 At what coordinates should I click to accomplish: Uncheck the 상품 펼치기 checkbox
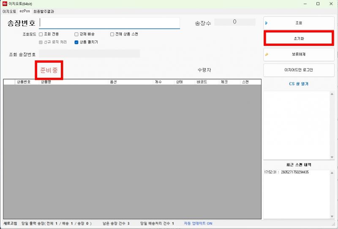[76, 42]
